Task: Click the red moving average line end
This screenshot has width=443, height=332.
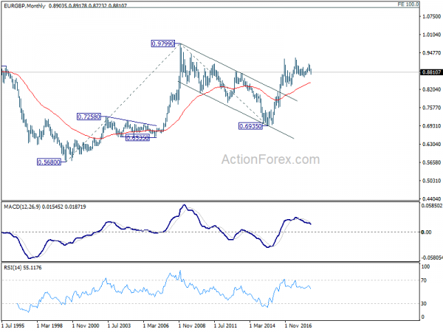Action: (310, 83)
